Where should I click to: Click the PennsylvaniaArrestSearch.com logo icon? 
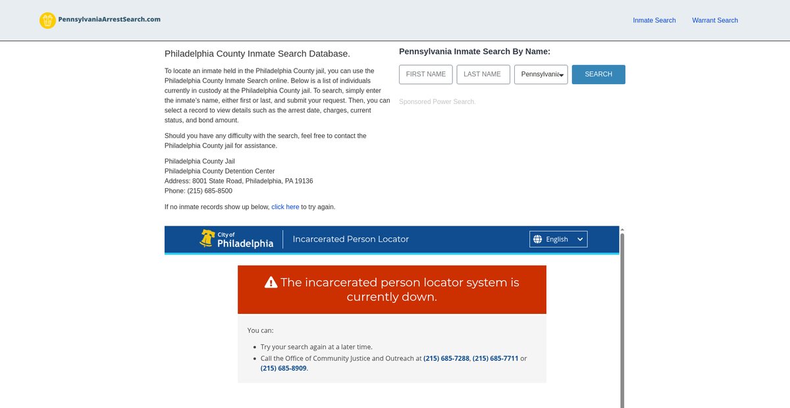pos(47,20)
